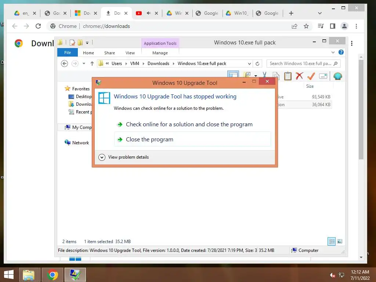Click the Size column header
Screen dimensions: 376x282
click(310, 86)
